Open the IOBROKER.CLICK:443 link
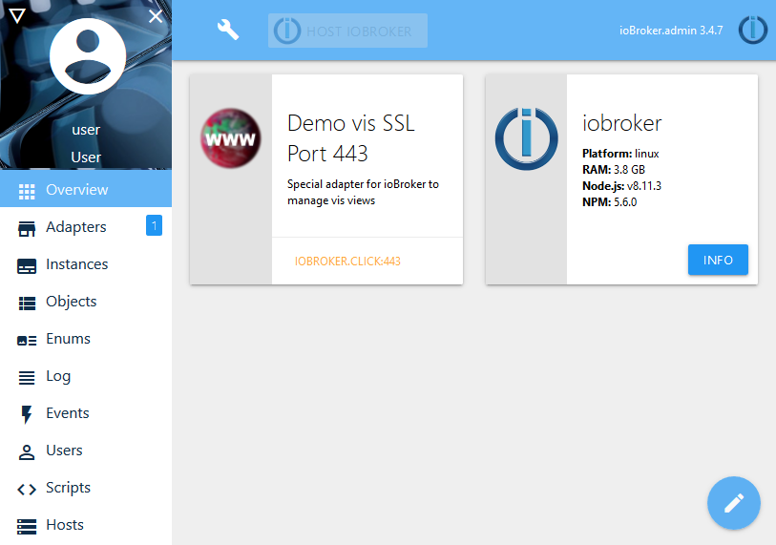The height and width of the screenshot is (545, 776). tap(347, 262)
